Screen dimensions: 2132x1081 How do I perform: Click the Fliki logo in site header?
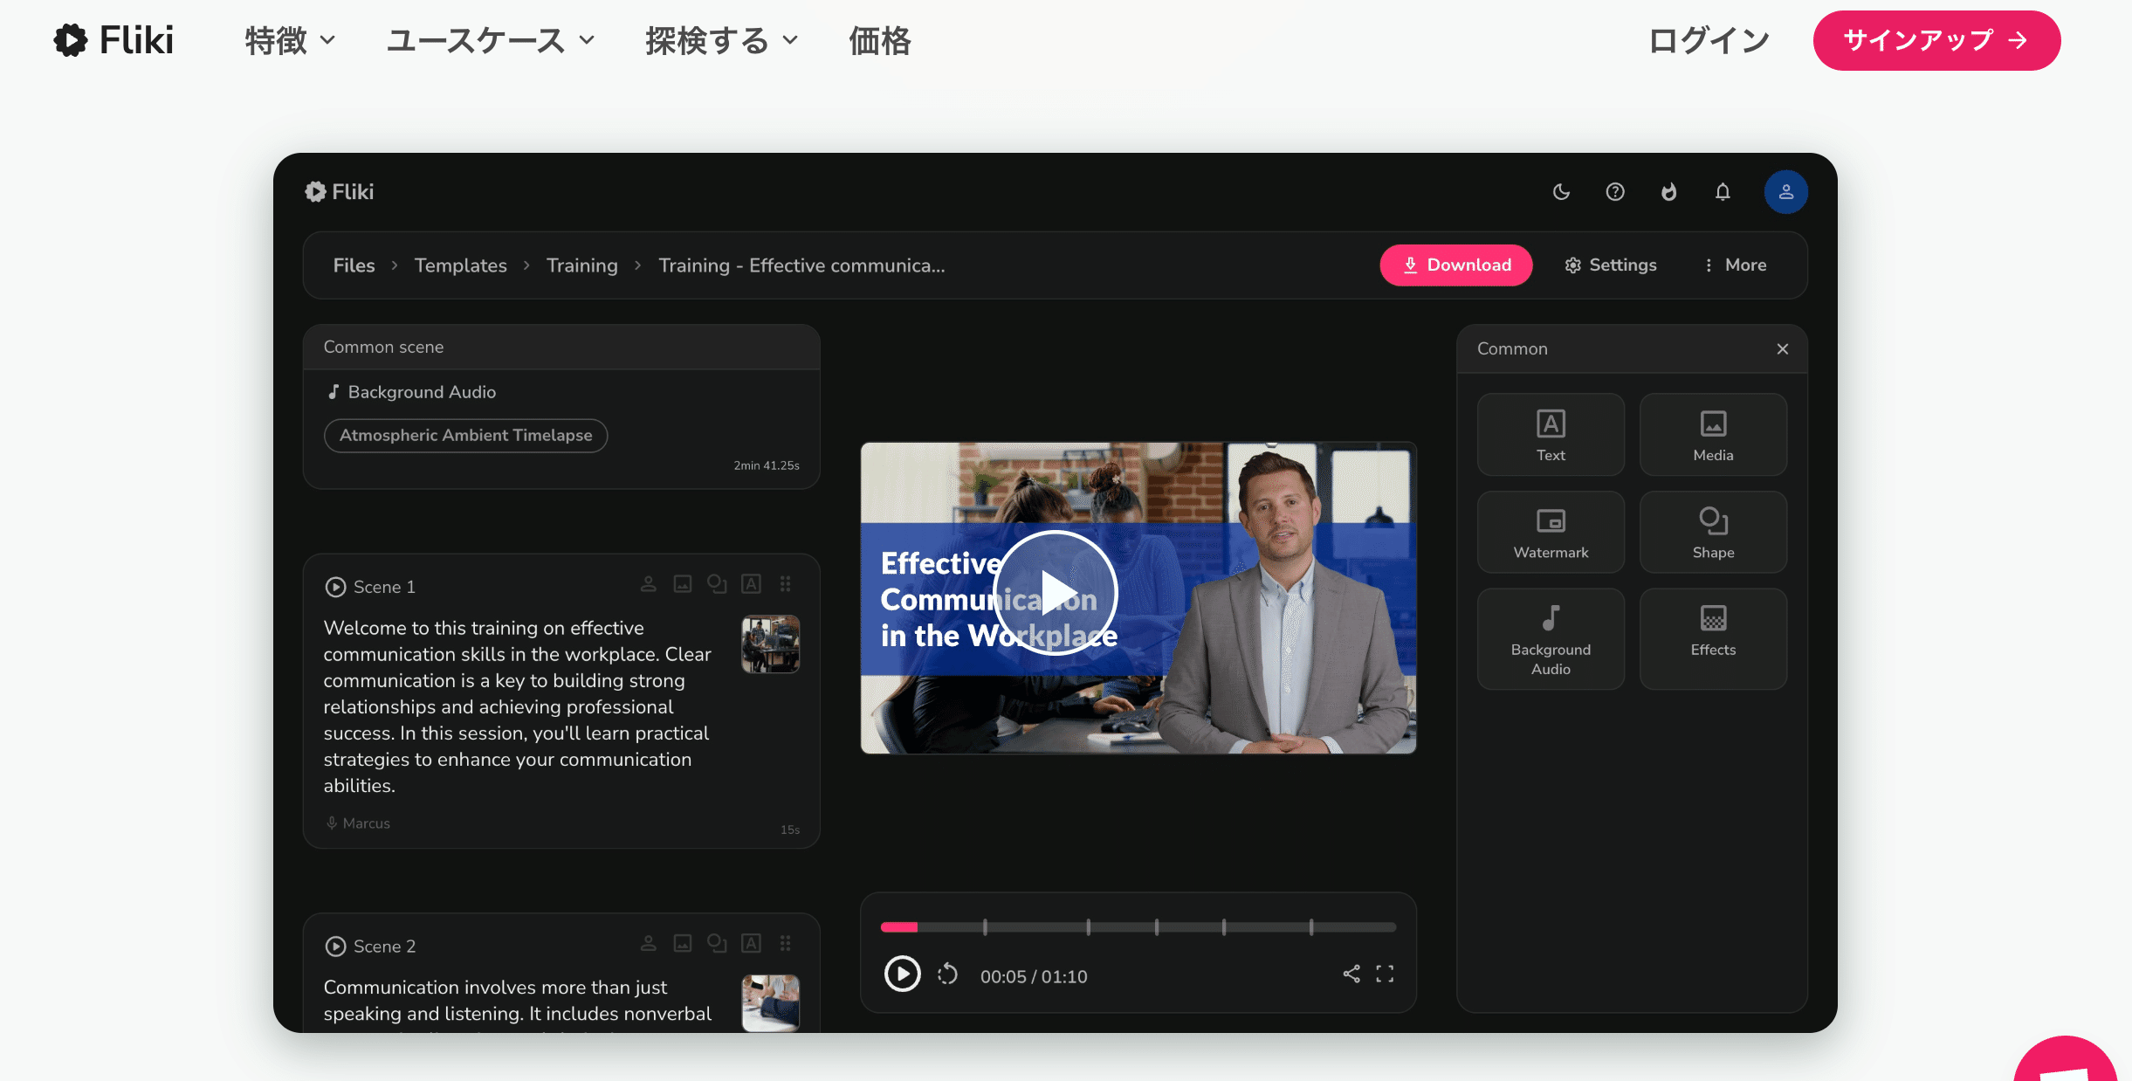113,40
